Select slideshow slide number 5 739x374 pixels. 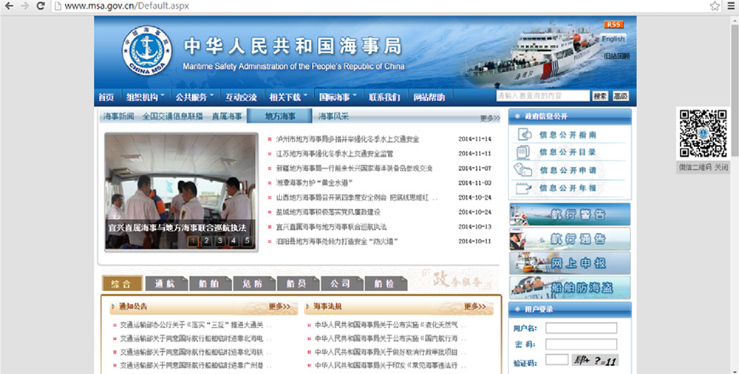click(247, 241)
